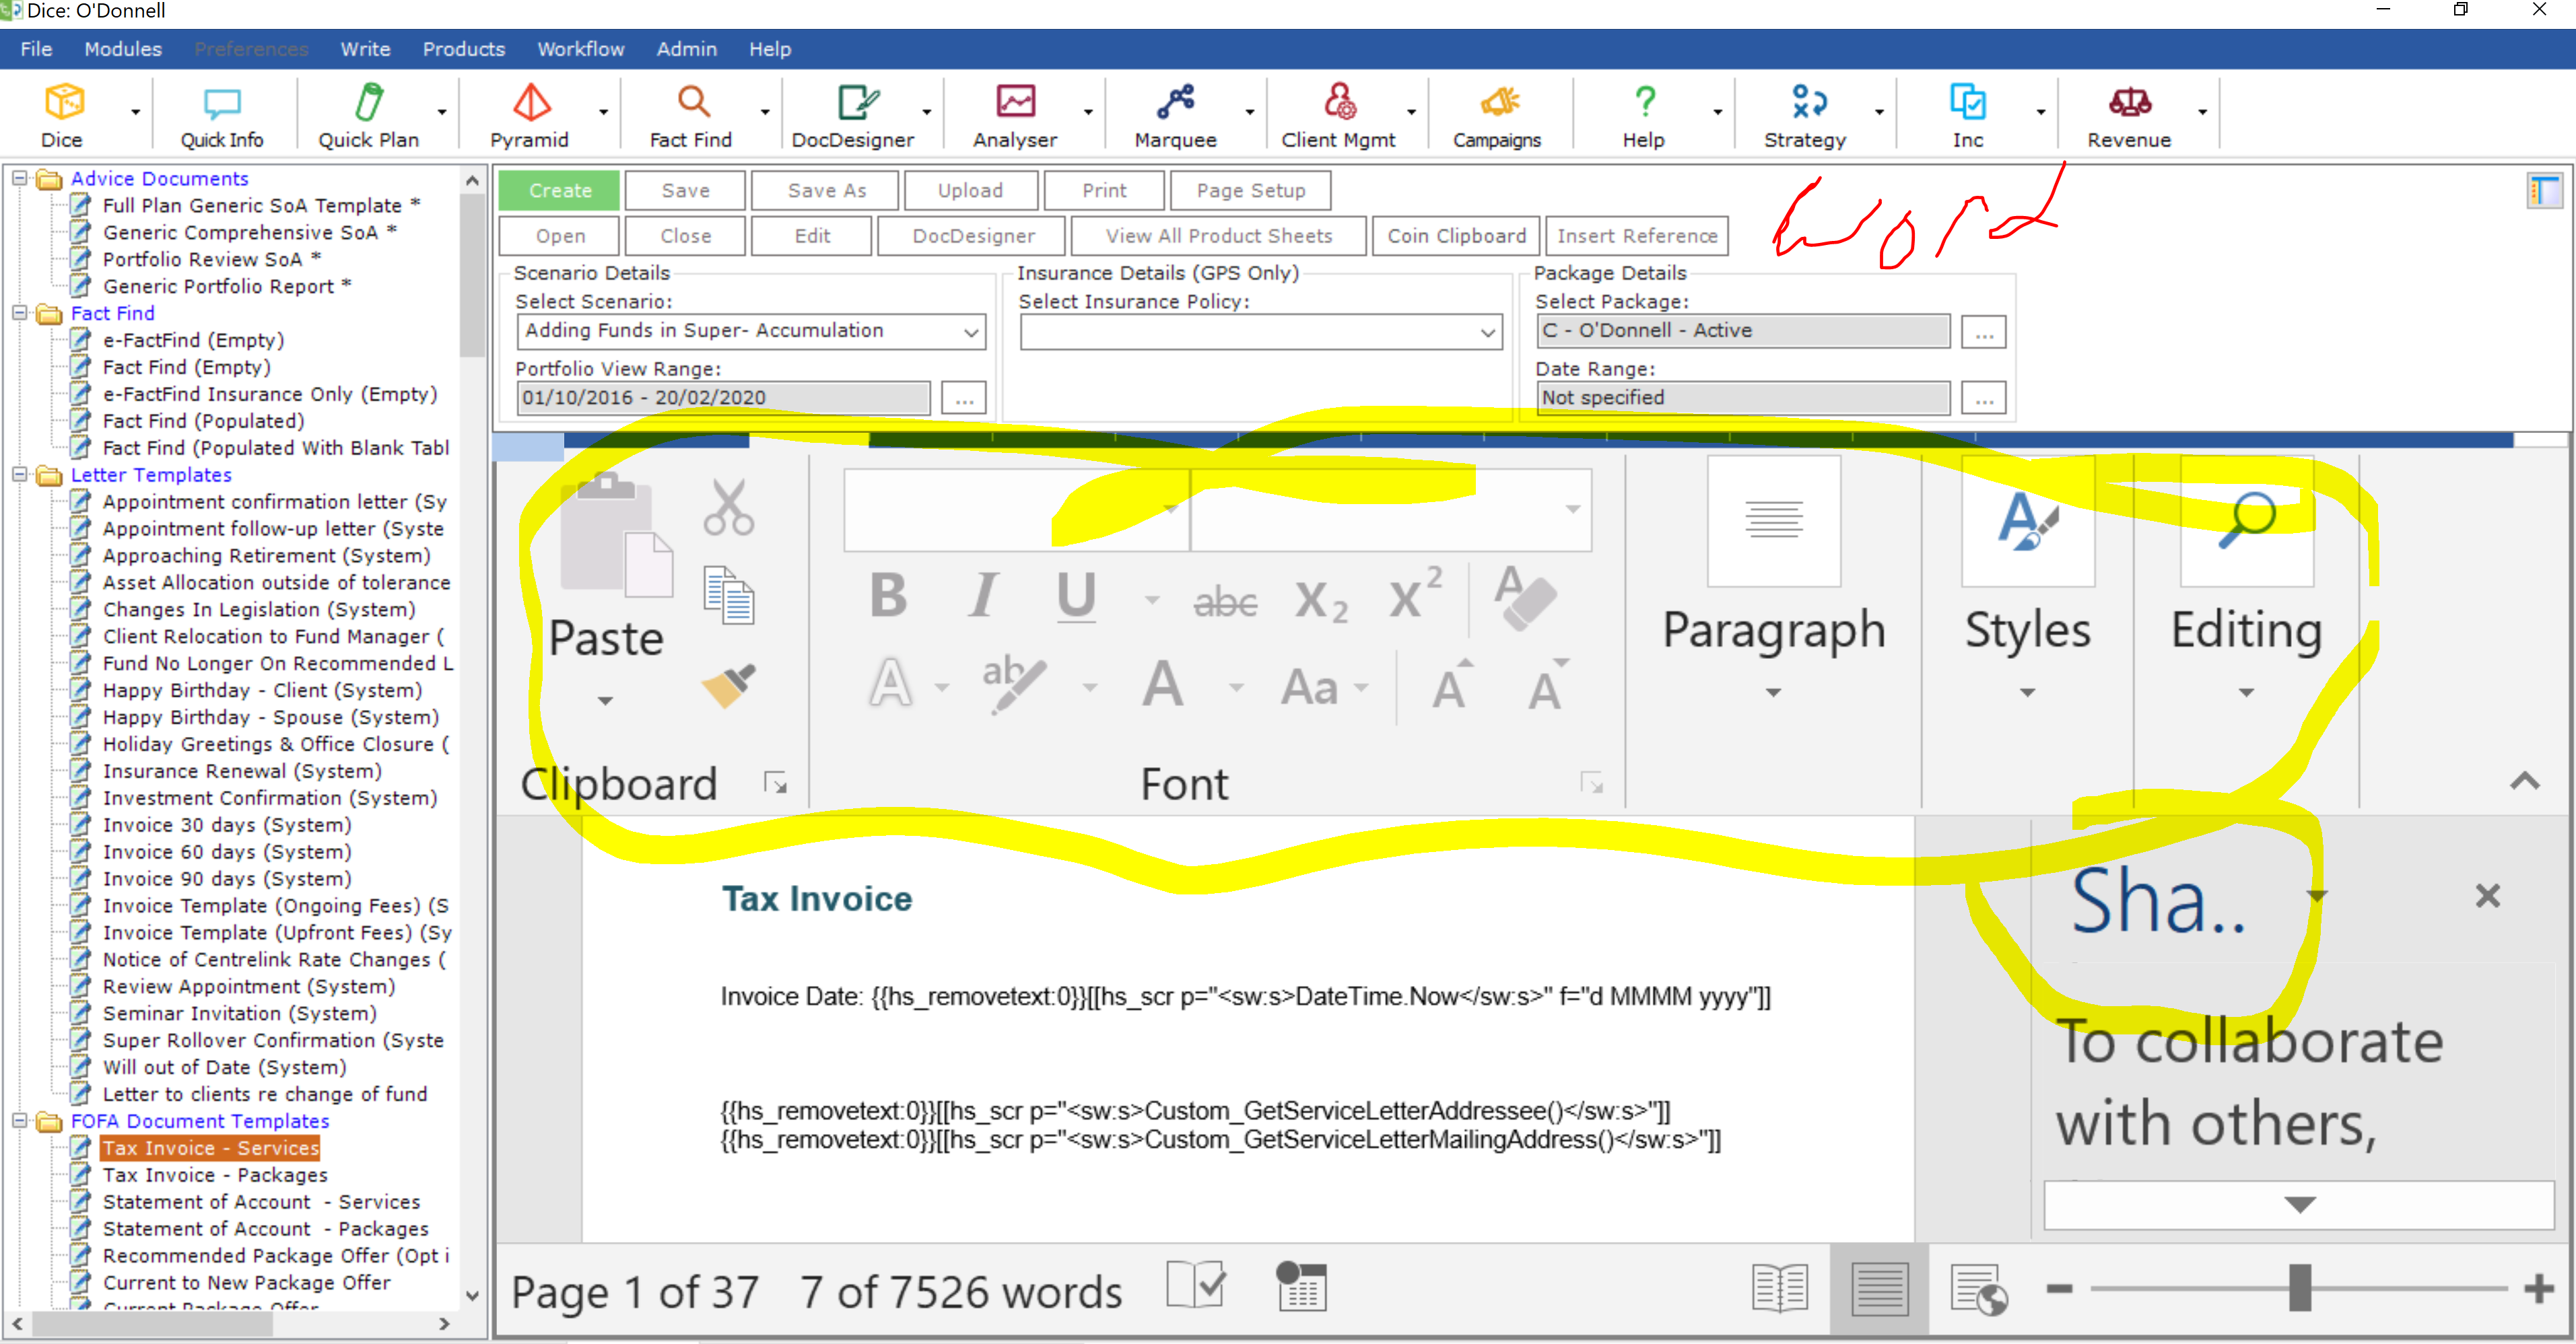Adjust the zoom slider
The height and width of the screenshot is (1344, 2576).
tap(2301, 1290)
